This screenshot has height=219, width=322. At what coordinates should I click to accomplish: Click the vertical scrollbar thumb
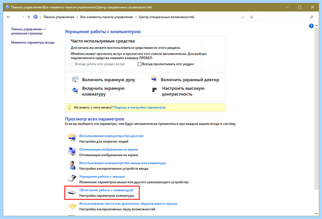(317, 109)
